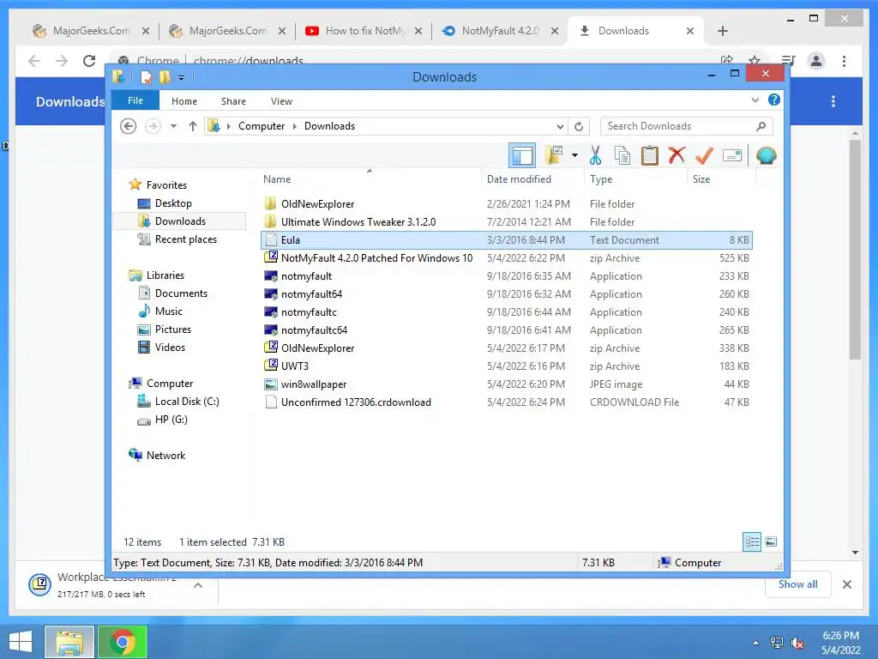Viewport: 878px width, 659px height.
Task: Sort by Size column header
Action: click(721, 179)
